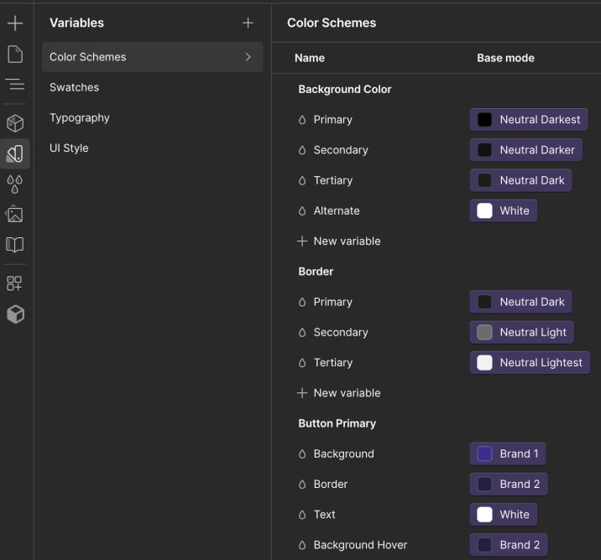Screen dimensions: 601x560
Task: Click droplet icon beside Background Color Tertiary
Action: (x=302, y=180)
